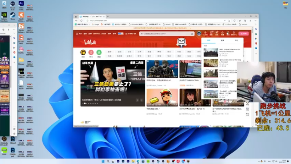The height and width of the screenshot is (164, 291).
Task: Close the yellow notification banner
Action: click(x=190, y=28)
